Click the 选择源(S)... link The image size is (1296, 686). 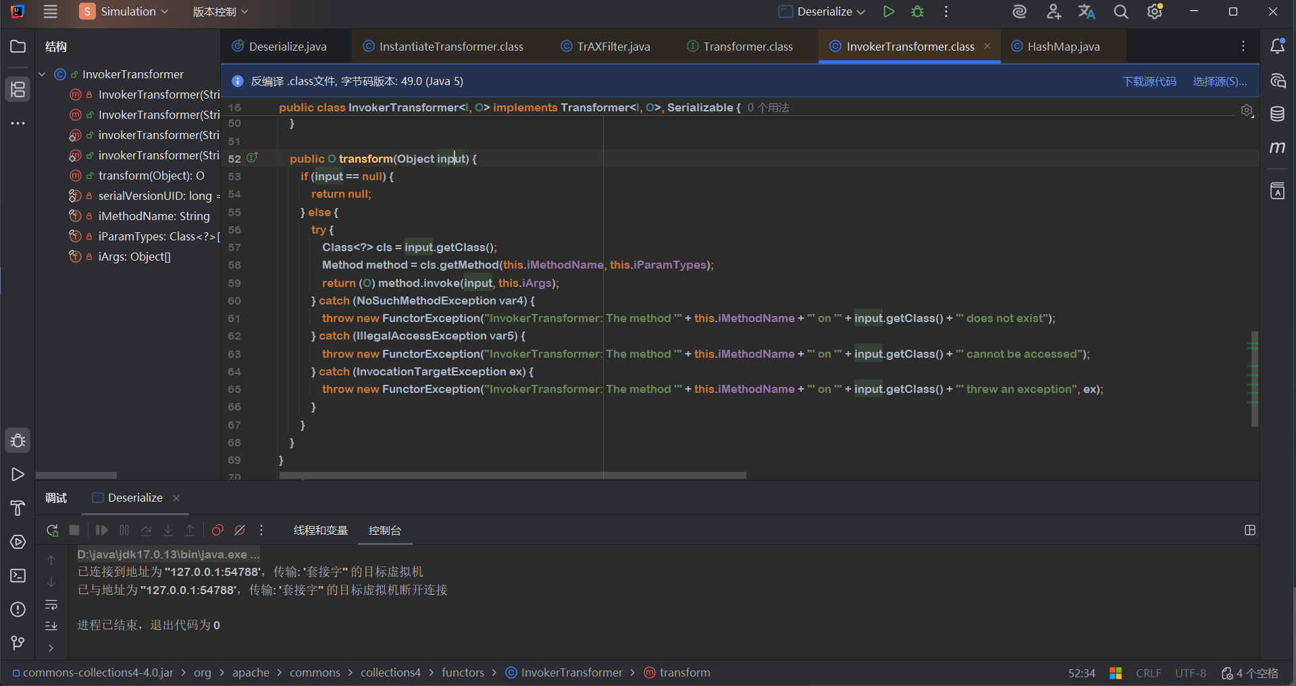coord(1220,81)
